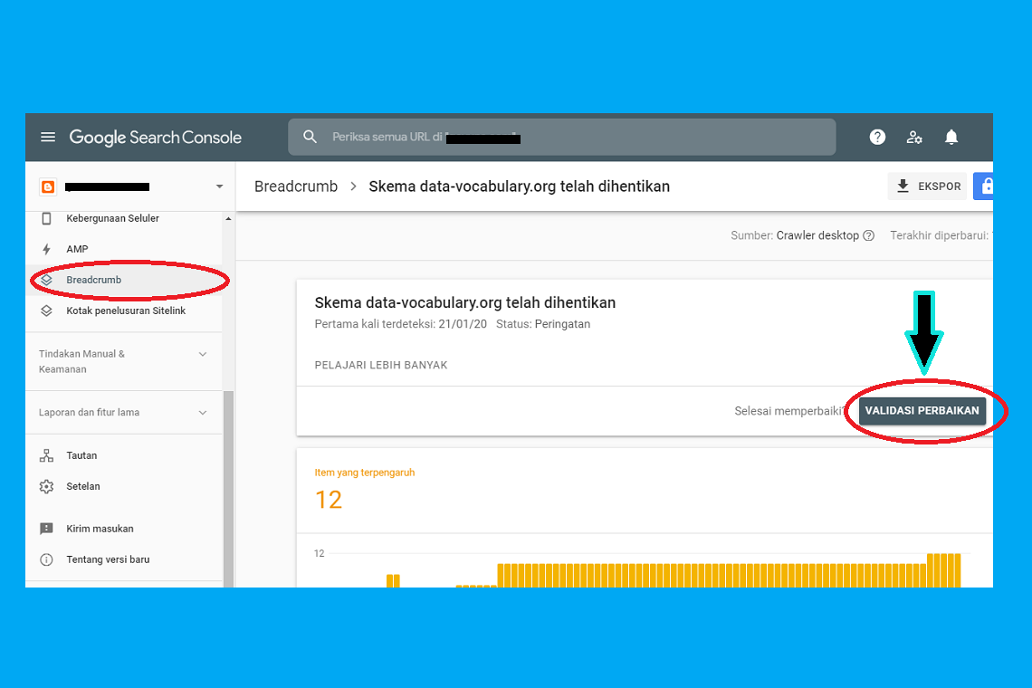The image size is (1032, 688).
Task: Click the Kebergunaan Seluler phone icon
Action: pos(46,218)
